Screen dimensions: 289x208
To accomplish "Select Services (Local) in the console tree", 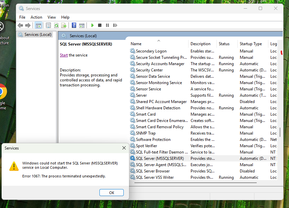I will point(35,35).
